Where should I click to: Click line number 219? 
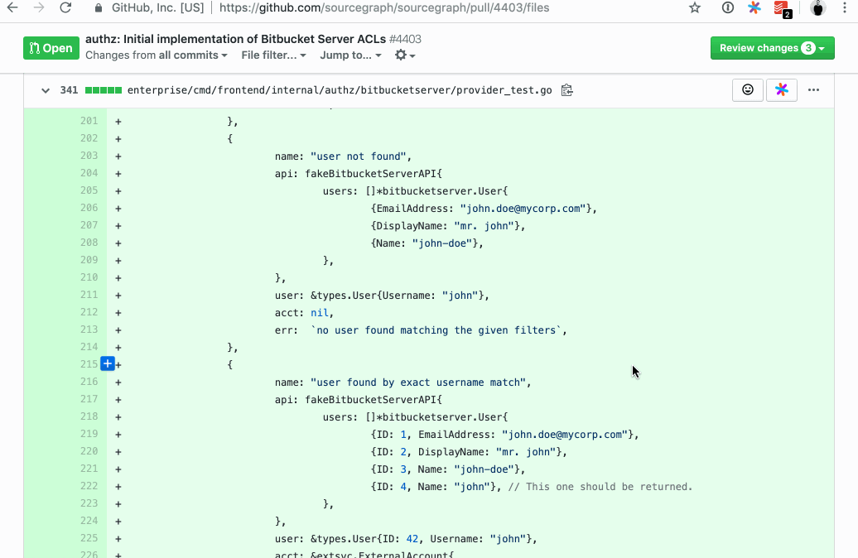(89, 434)
